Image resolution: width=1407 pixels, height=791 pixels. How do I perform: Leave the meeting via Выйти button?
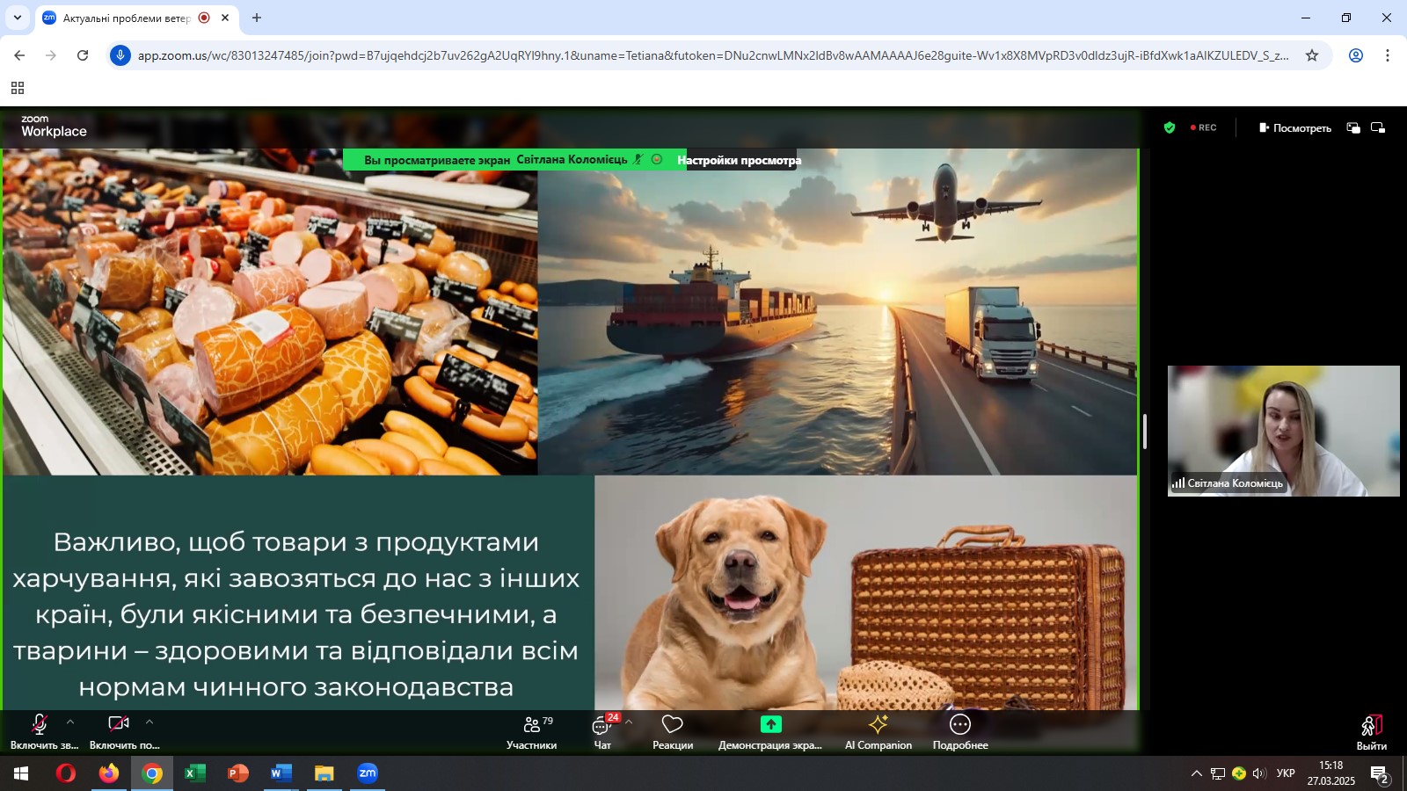point(1371,731)
